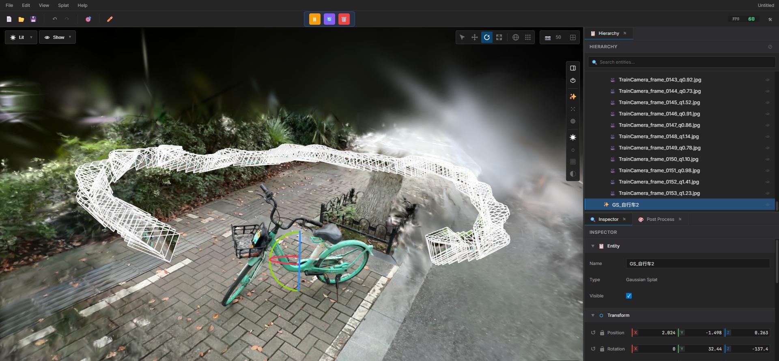Viewport: 779px width, 361px height.
Task: Toggle visibility eye of TrainCamera_frame_0152_q1.41.jpg
Action: [x=768, y=182]
